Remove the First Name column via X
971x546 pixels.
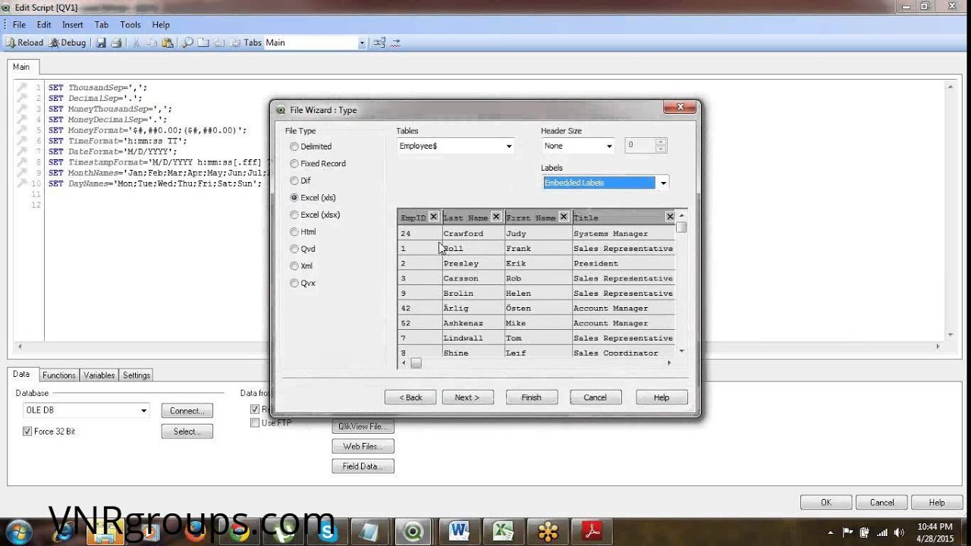pyautogui.click(x=563, y=217)
